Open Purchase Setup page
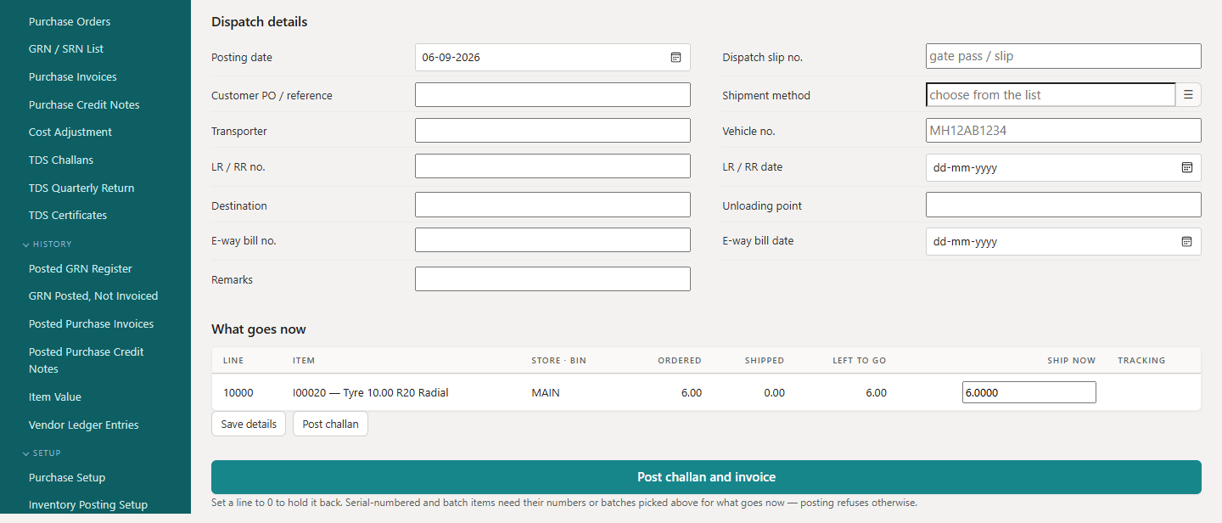Image resolution: width=1222 pixels, height=523 pixels. coord(67,478)
